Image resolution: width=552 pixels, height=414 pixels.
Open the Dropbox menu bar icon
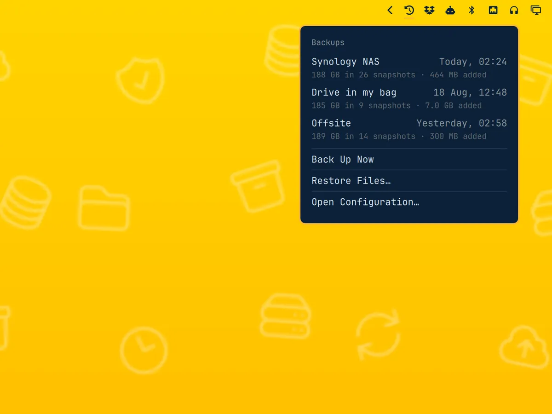point(429,10)
